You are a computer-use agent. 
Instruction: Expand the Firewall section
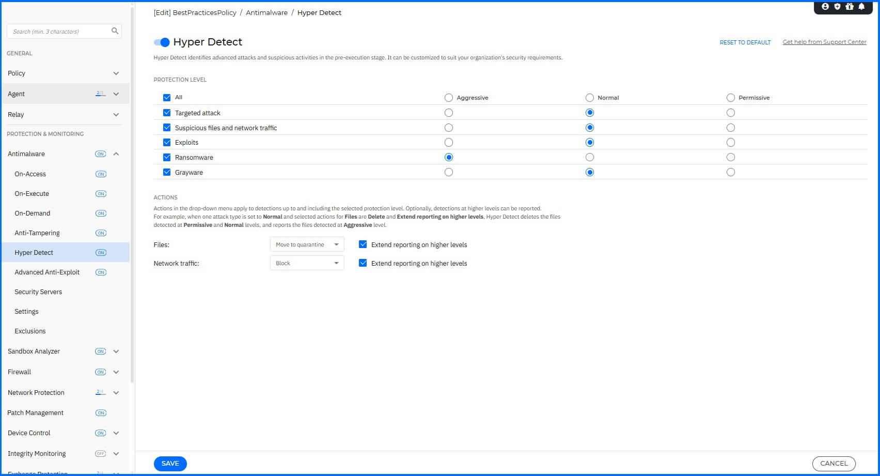(x=115, y=372)
